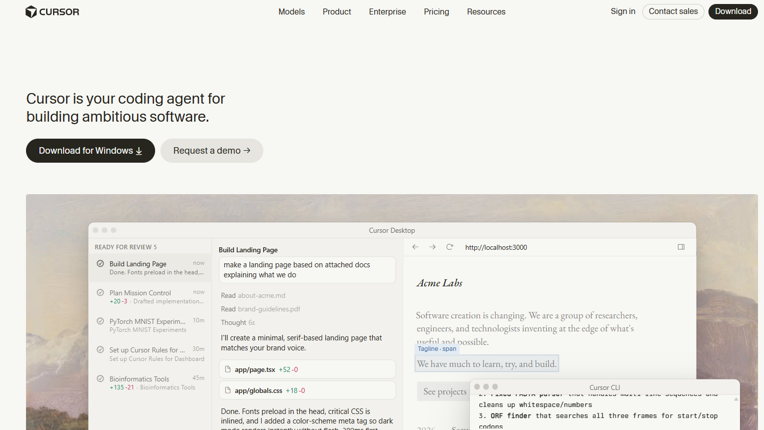Open the Models menu
Screen dimensions: 764x430
(292, 12)
